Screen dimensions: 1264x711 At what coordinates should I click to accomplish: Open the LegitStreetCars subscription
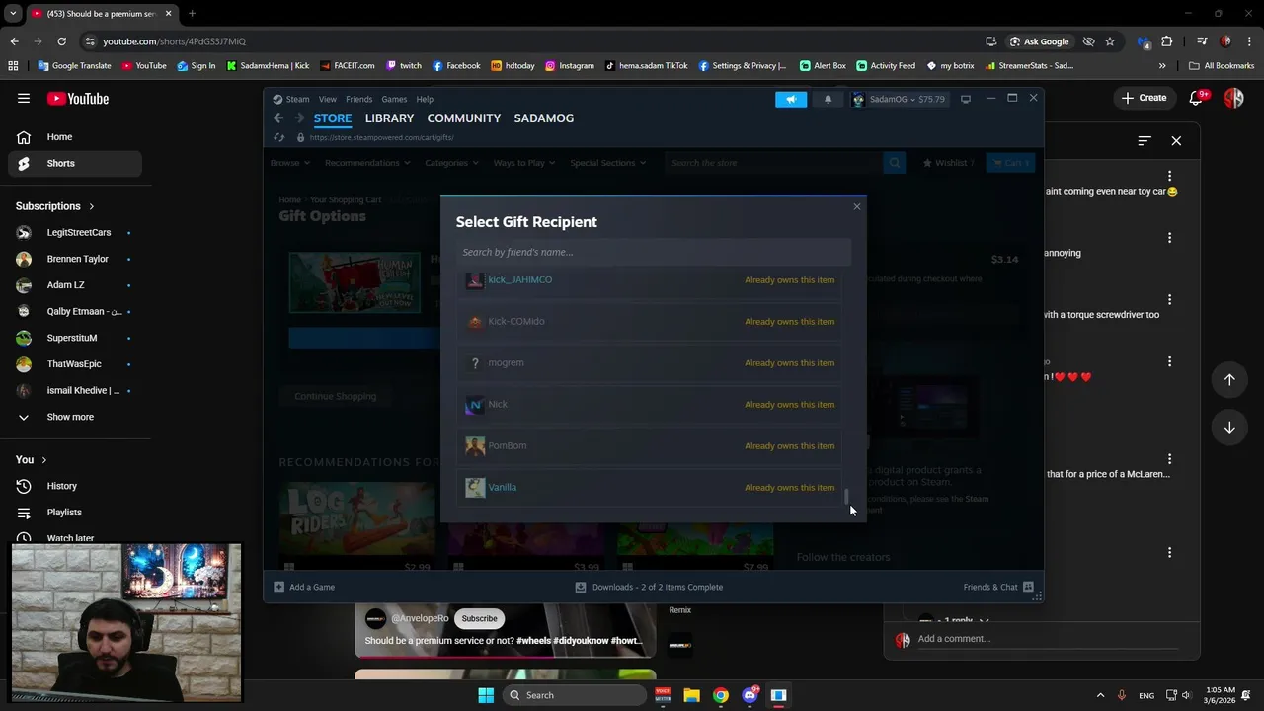[75, 232]
